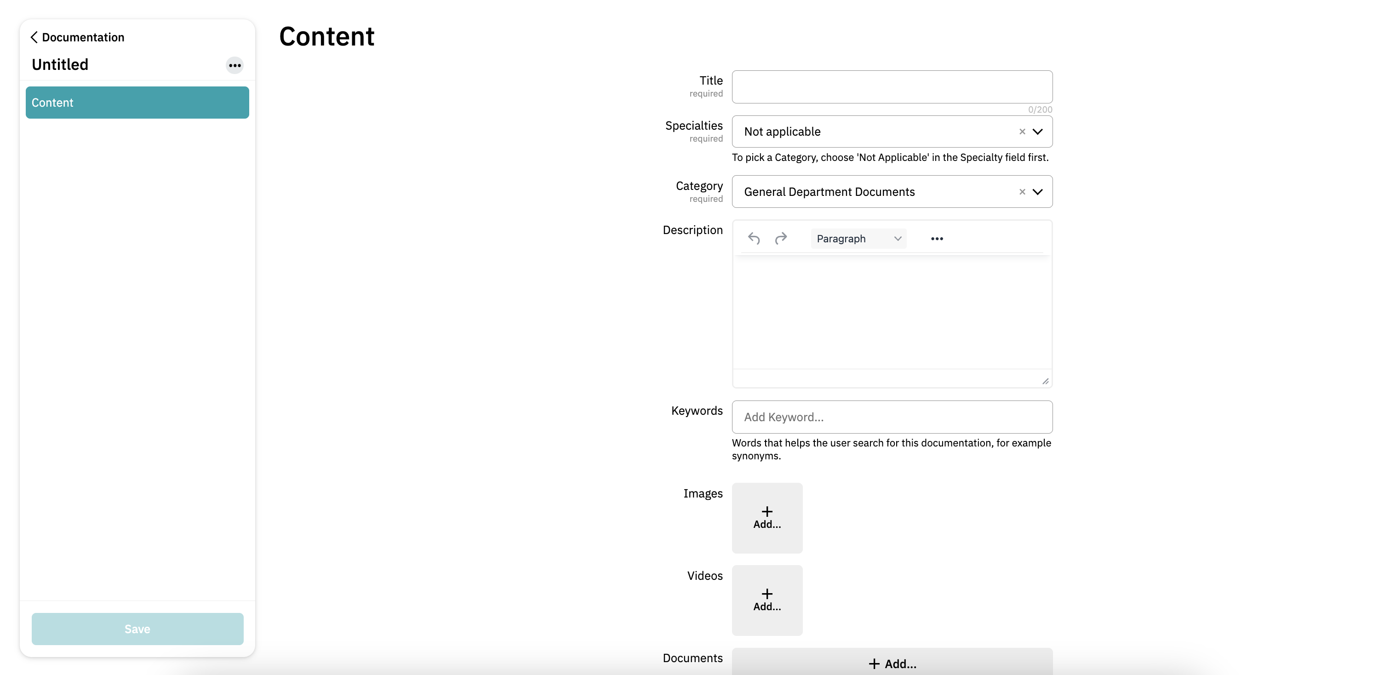Image resolution: width=1373 pixels, height=675 pixels.
Task: Go back using the Documentation chevron
Action: click(x=34, y=37)
